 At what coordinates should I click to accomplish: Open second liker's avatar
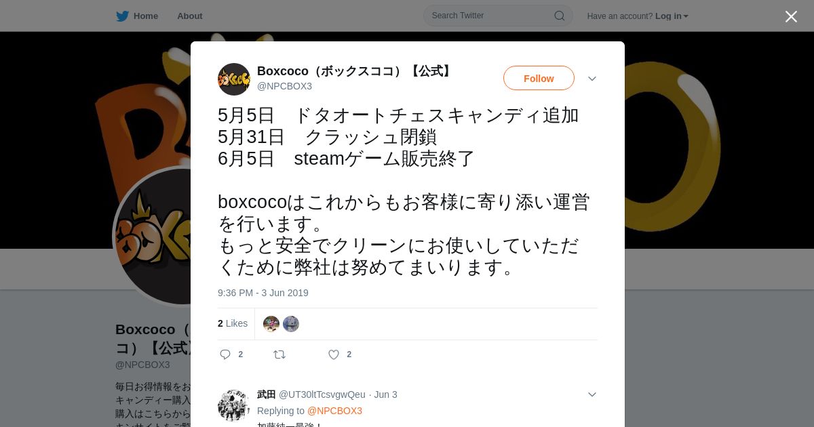coord(291,324)
